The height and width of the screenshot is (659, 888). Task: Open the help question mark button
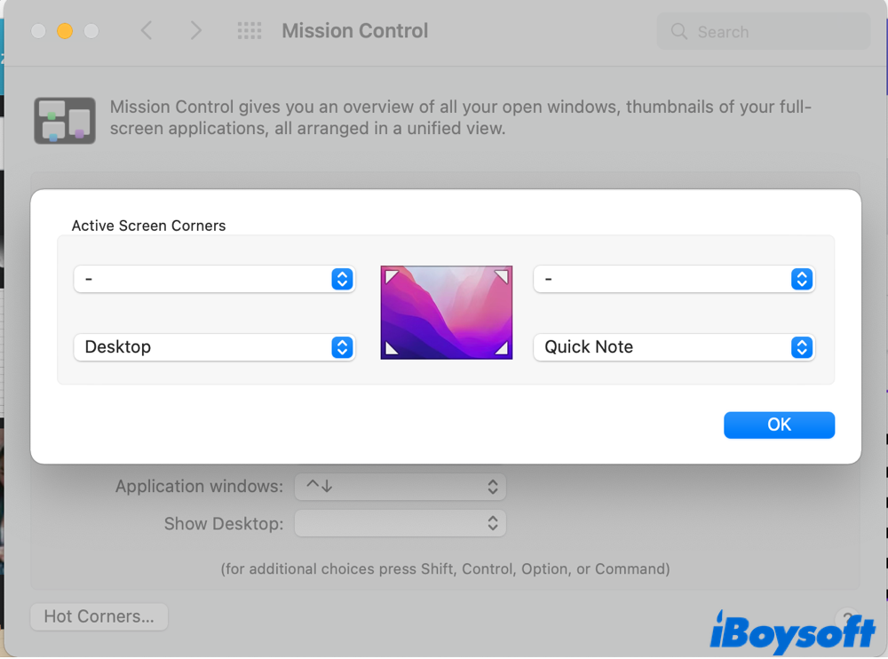[x=846, y=618]
